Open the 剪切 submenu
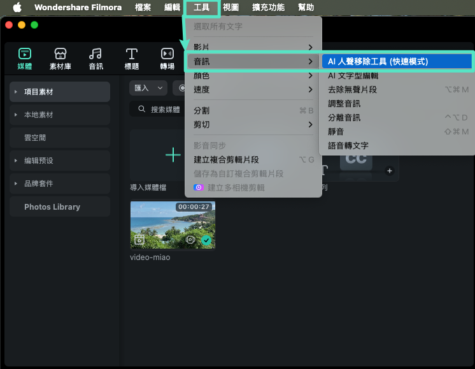 253,124
